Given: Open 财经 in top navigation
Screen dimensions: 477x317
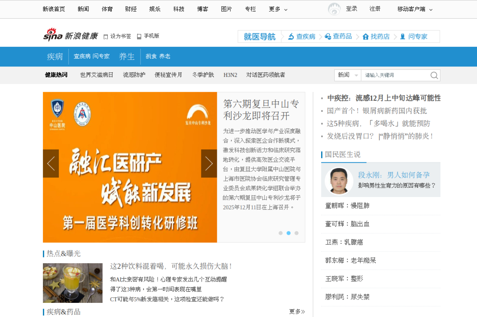Looking at the screenshot, I should 131,9.
